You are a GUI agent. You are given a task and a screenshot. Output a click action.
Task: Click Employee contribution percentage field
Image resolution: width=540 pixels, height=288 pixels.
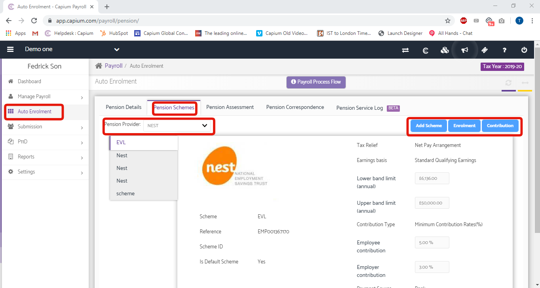point(432,242)
